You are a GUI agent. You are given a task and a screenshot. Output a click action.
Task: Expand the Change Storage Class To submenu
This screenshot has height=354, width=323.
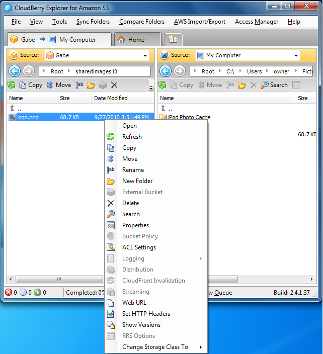[x=156, y=347]
